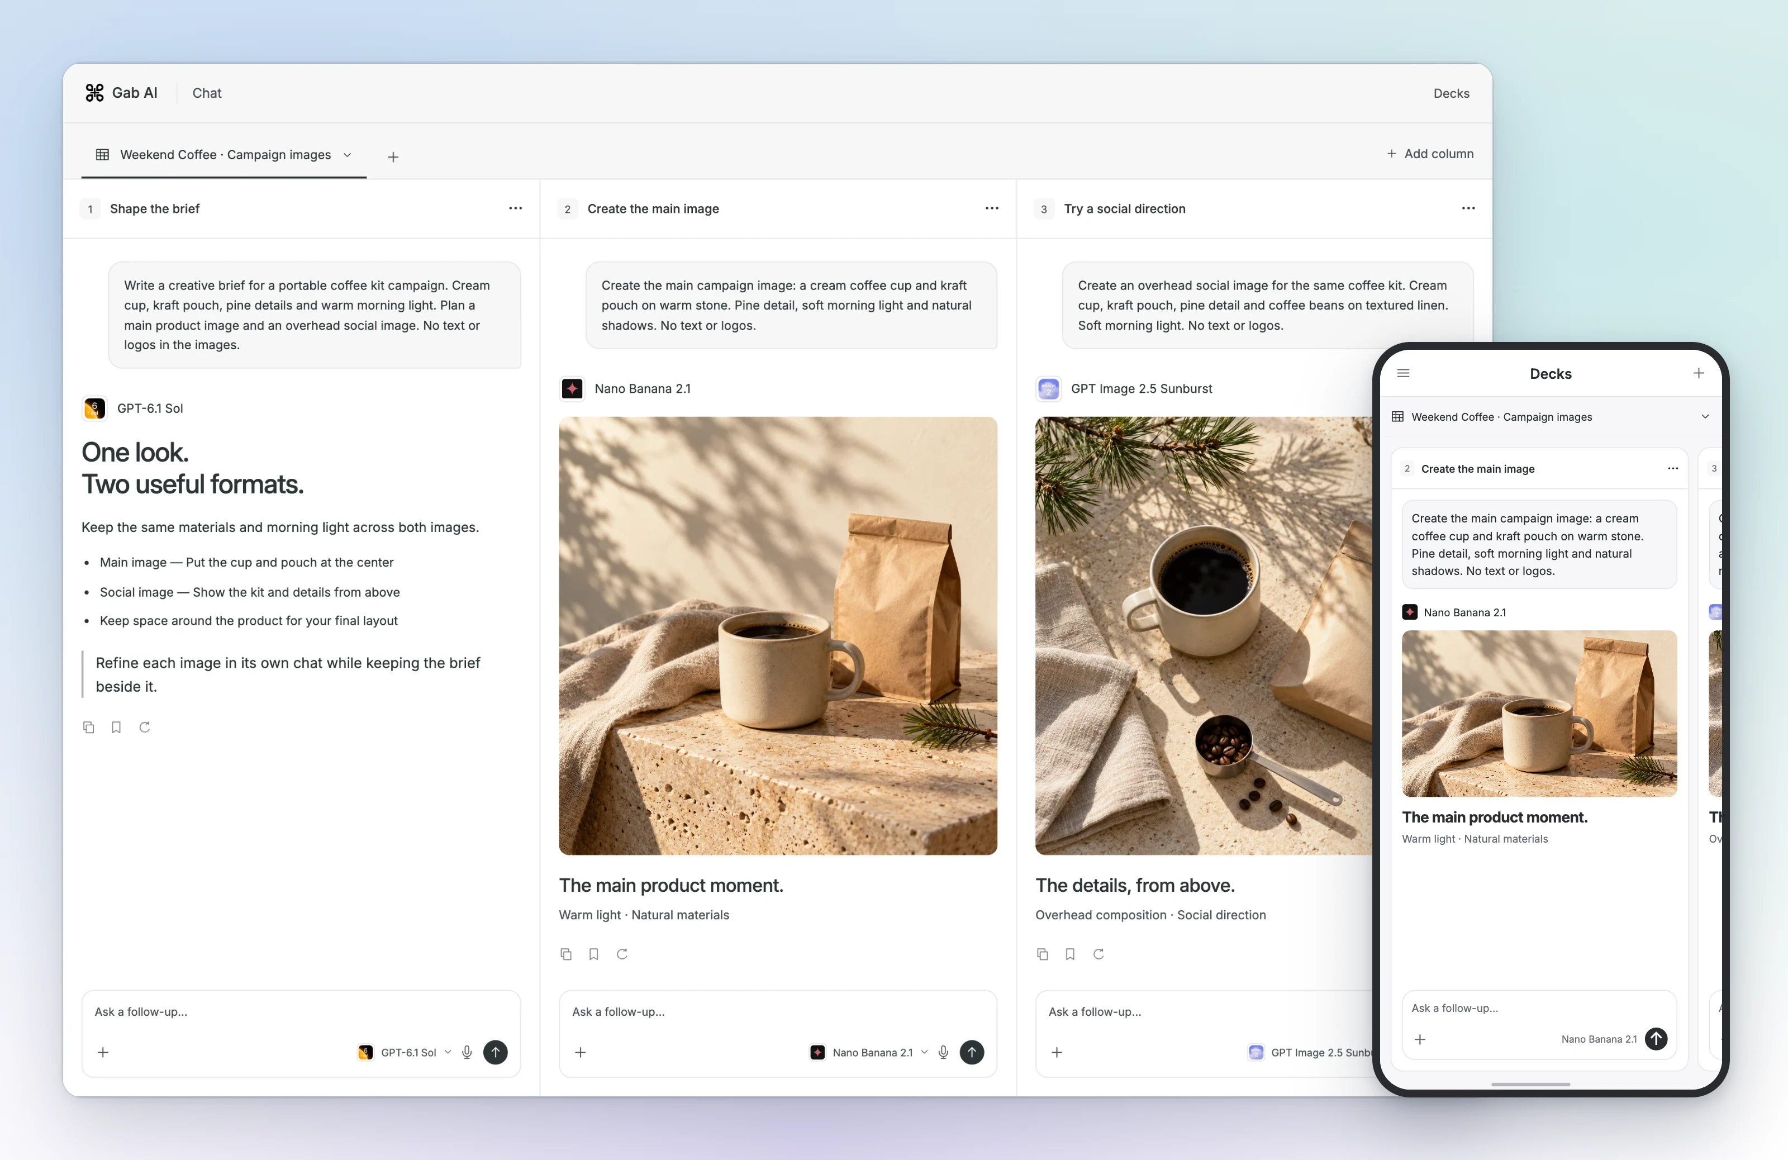Image resolution: width=1788 pixels, height=1160 pixels.
Task: Open the more options menu for Try a social direction
Action: point(1468,208)
